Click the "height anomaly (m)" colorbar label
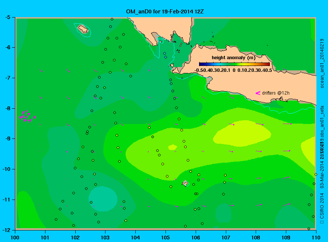 coord(233,58)
